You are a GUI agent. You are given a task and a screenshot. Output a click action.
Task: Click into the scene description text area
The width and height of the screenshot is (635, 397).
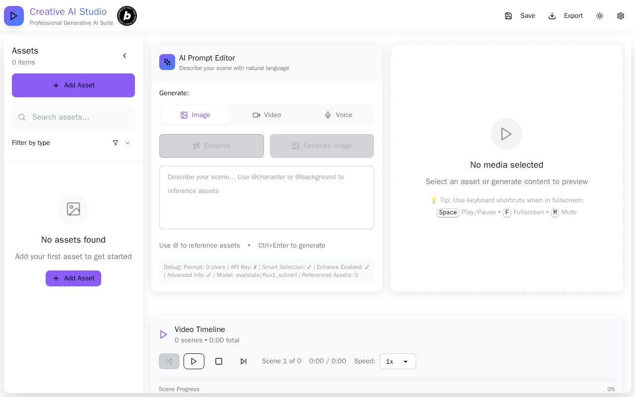(x=266, y=198)
